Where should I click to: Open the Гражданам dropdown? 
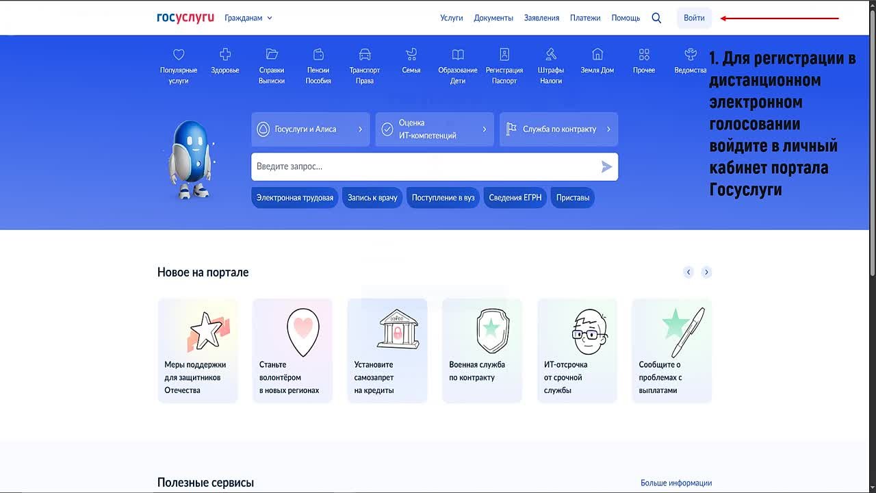[x=248, y=18]
